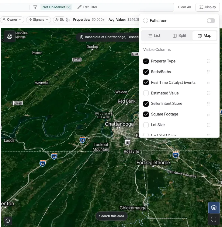Grab the Property Type drag handle
Screen dimensions: 222x227
pos(208,61)
